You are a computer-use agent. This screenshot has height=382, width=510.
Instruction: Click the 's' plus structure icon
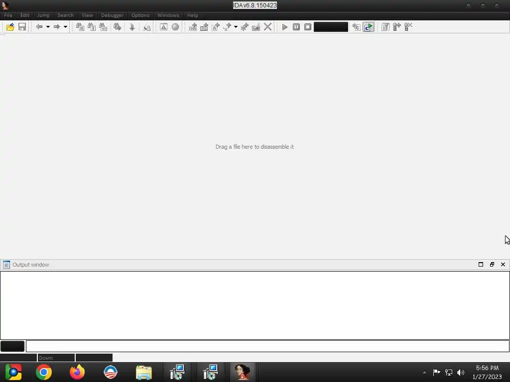(227, 27)
